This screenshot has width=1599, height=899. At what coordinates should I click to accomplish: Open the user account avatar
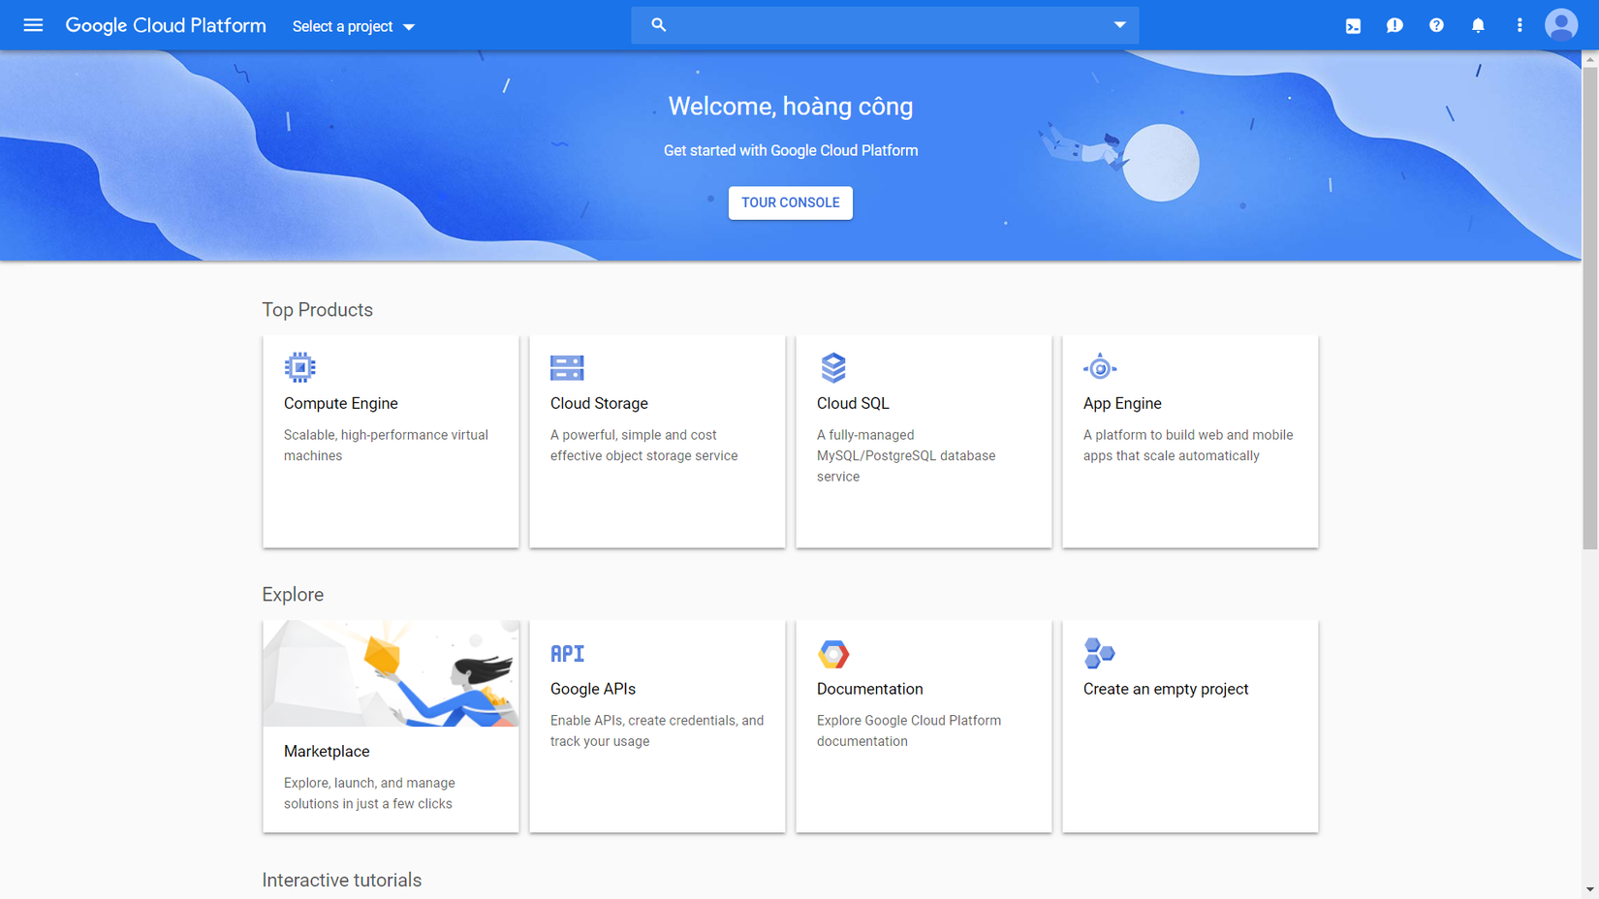pyautogui.click(x=1561, y=25)
